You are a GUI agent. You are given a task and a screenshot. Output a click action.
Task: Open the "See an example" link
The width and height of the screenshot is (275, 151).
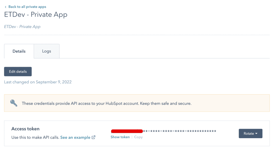tap(75, 137)
